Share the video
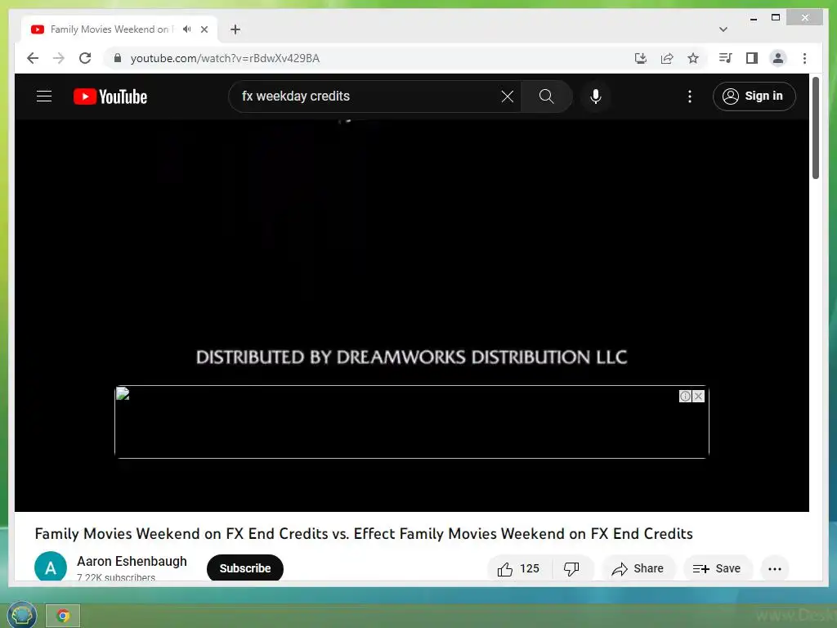This screenshot has width=837, height=628. coord(638,568)
